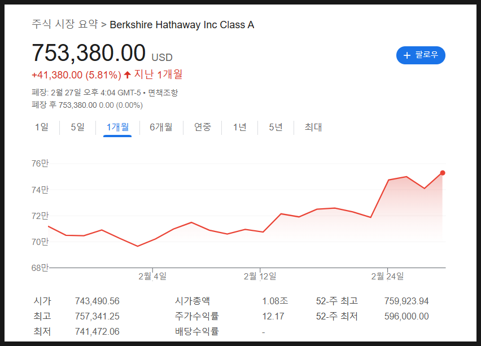Open the 면책조항 disclaimer link
Viewport: 481px width, 346px height.
163,93
